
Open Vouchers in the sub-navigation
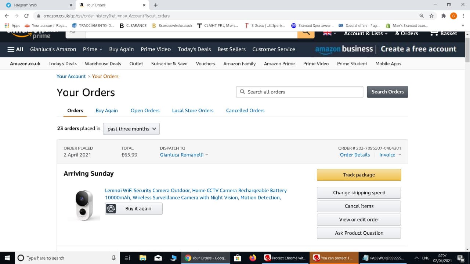coord(206,63)
